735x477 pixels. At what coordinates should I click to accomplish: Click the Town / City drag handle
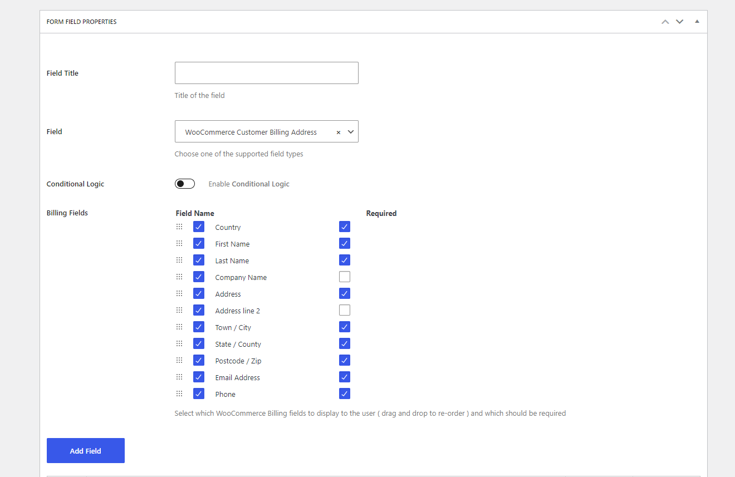179,327
